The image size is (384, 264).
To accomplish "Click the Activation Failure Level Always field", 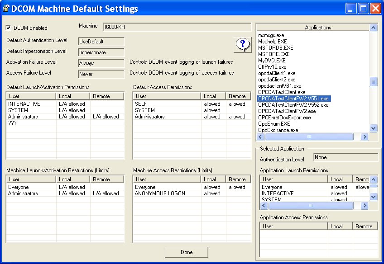I will click(101, 63).
